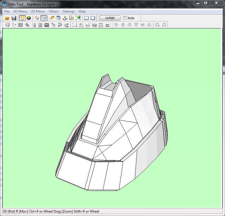Expand the Settings menu dropdown
Viewport: 225px width, 216px height.
[69, 11]
